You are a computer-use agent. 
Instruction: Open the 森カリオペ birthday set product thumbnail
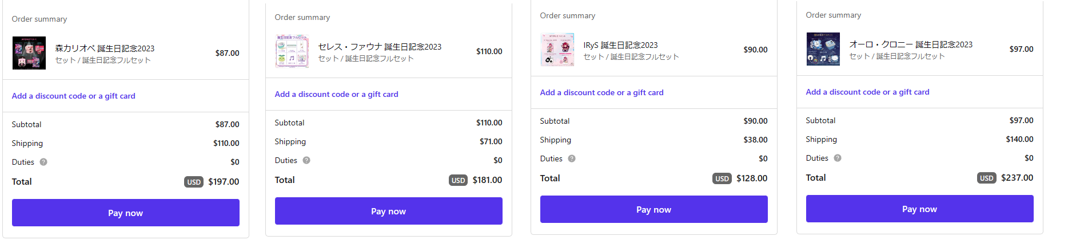point(29,53)
